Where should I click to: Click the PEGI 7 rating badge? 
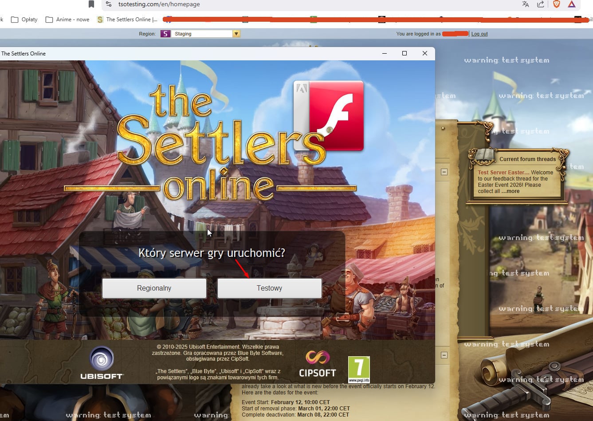coord(359,369)
